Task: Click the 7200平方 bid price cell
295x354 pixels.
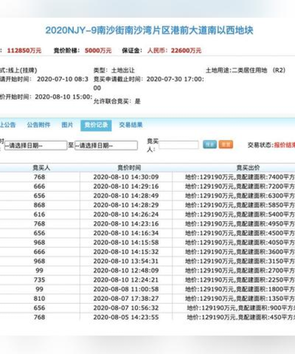Action: coord(240,186)
